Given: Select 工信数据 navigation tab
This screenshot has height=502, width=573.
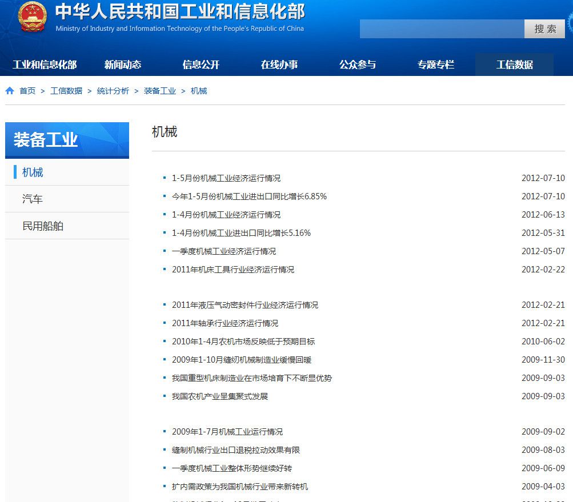Looking at the screenshot, I should (514, 65).
